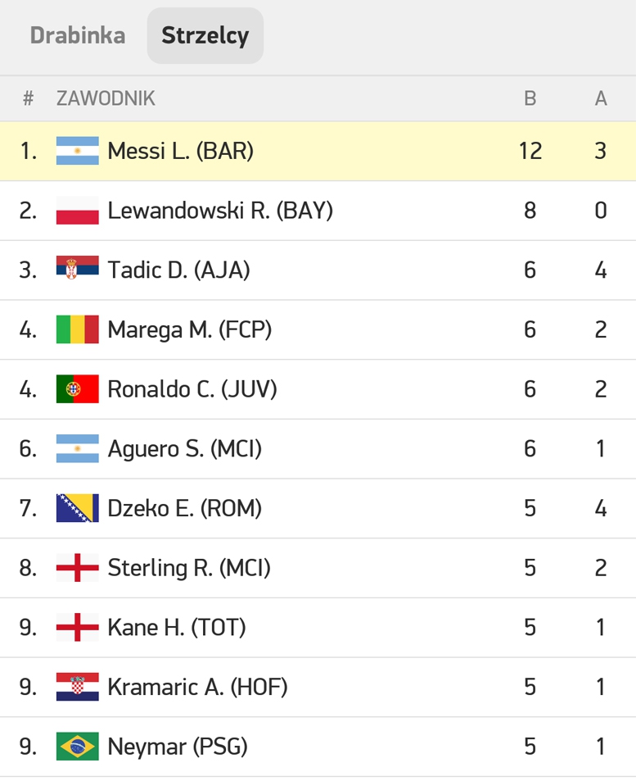Click the B goals column header
The width and height of the screenshot is (636, 781).
click(x=530, y=98)
